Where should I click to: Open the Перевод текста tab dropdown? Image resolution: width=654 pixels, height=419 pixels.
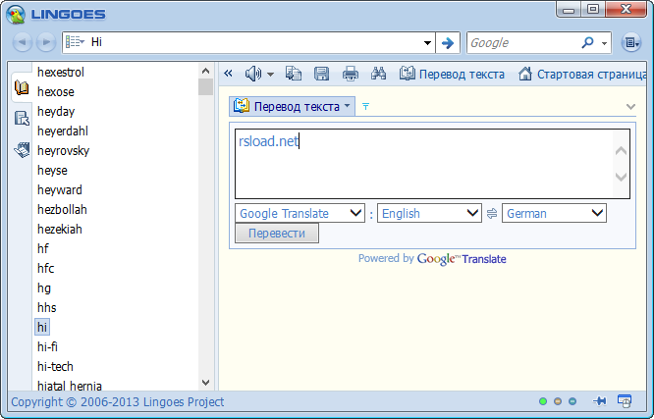coord(347,106)
